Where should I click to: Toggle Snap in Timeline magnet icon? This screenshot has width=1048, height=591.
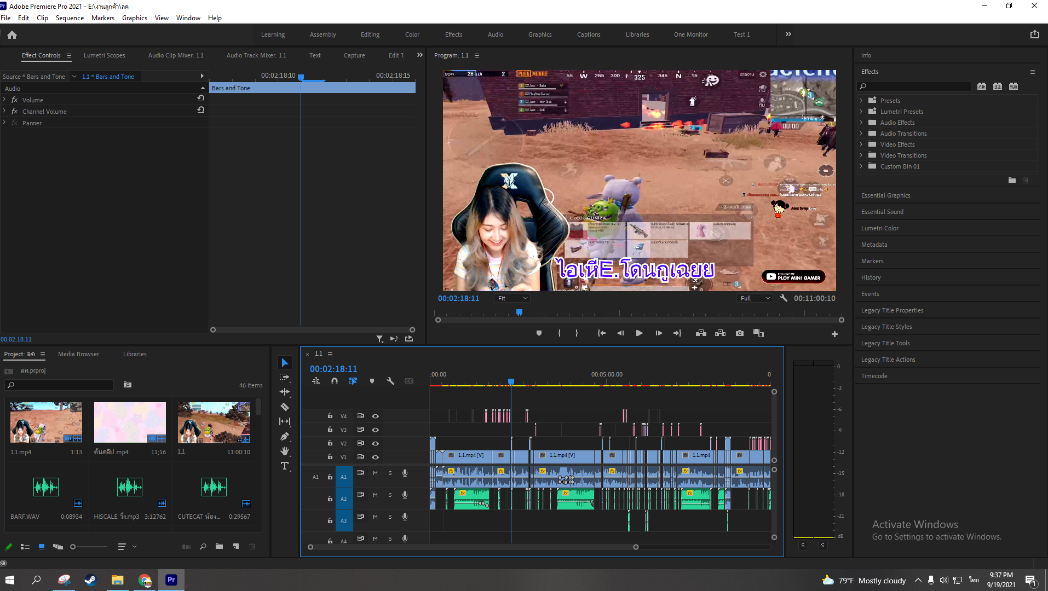point(335,381)
